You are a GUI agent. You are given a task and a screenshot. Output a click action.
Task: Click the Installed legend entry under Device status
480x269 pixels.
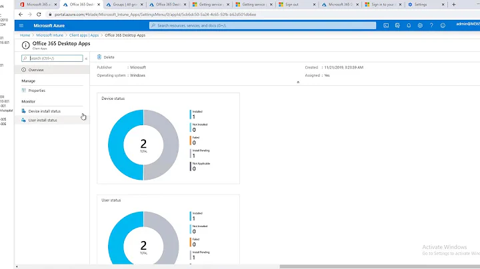(x=197, y=115)
